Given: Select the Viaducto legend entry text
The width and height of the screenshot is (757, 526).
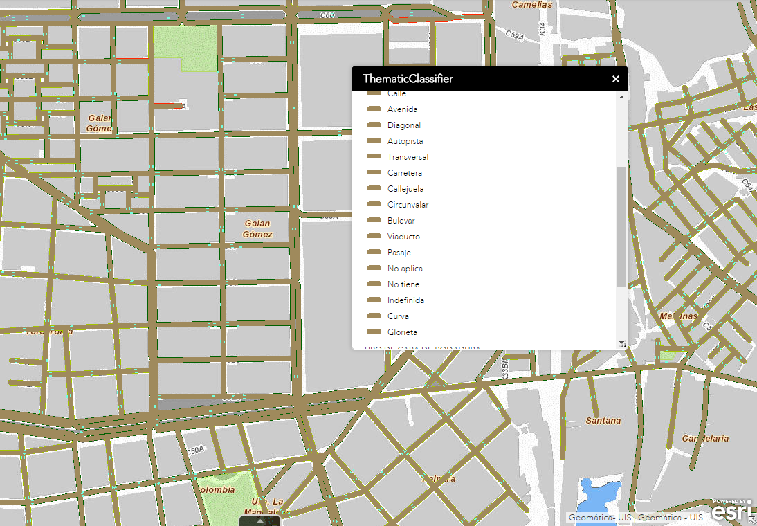Looking at the screenshot, I should 403,237.
